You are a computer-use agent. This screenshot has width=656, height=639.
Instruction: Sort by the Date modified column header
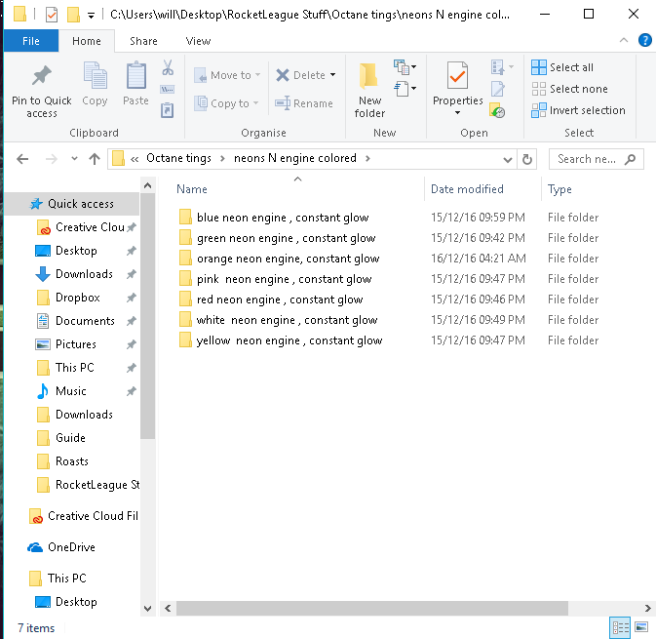pos(467,189)
